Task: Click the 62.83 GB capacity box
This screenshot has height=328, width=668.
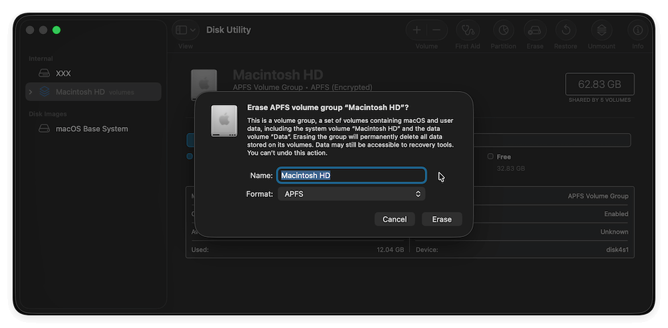Action: tap(599, 84)
